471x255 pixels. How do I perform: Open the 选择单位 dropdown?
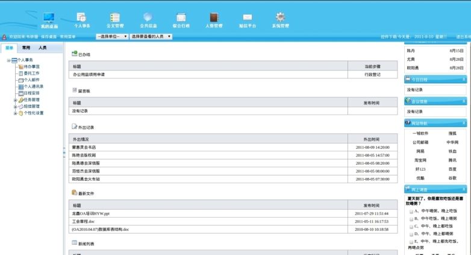coord(112,37)
